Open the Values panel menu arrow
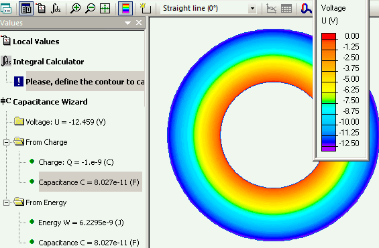Image resolution: width=379 pixels, height=248 pixels. pyautogui.click(x=127, y=23)
